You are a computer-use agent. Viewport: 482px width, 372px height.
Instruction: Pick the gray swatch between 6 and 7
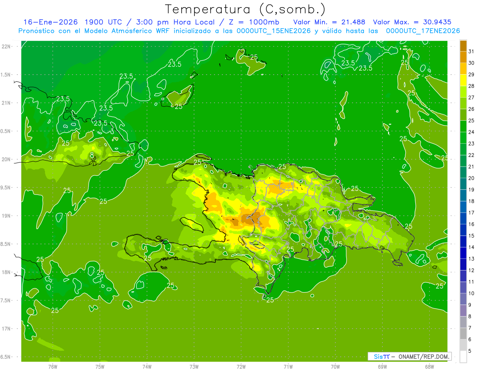click(463, 333)
